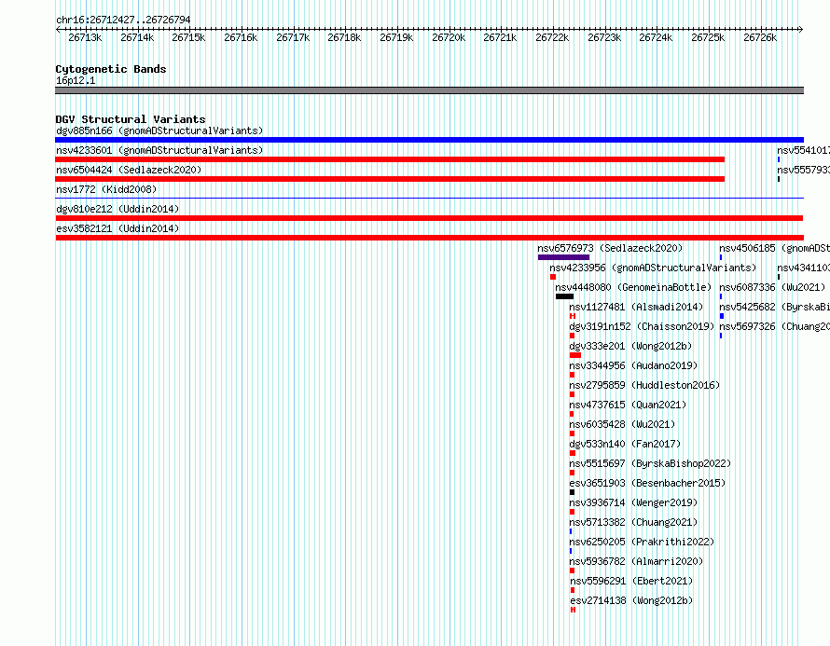Open nsv6250205 Prakrithi2022 variant
Image resolution: width=830 pixels, height=646 pixels.
point(642,542)
